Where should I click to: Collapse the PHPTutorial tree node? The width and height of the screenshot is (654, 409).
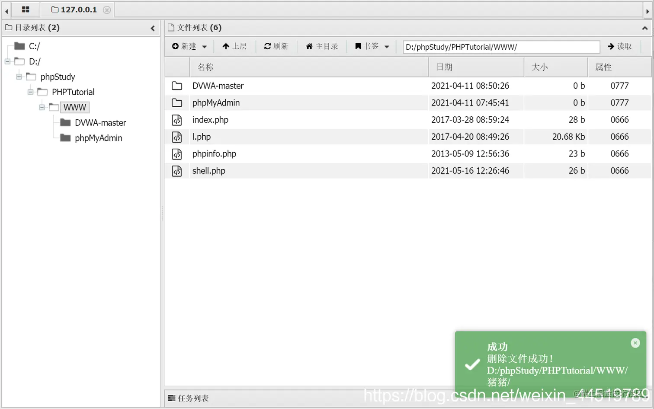(30, 92)
